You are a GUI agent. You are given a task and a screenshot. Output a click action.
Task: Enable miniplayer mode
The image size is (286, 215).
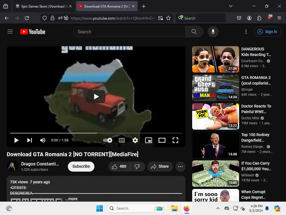(x=149, y=140)
